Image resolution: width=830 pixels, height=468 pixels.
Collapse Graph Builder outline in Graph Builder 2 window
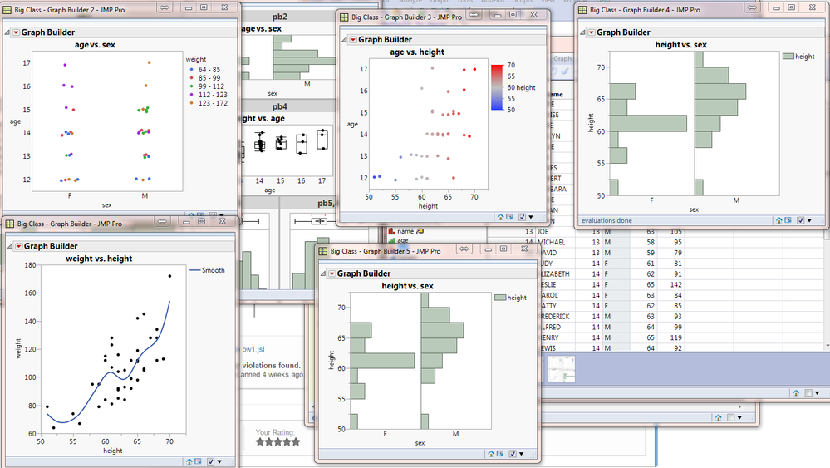tap(7, 32)
